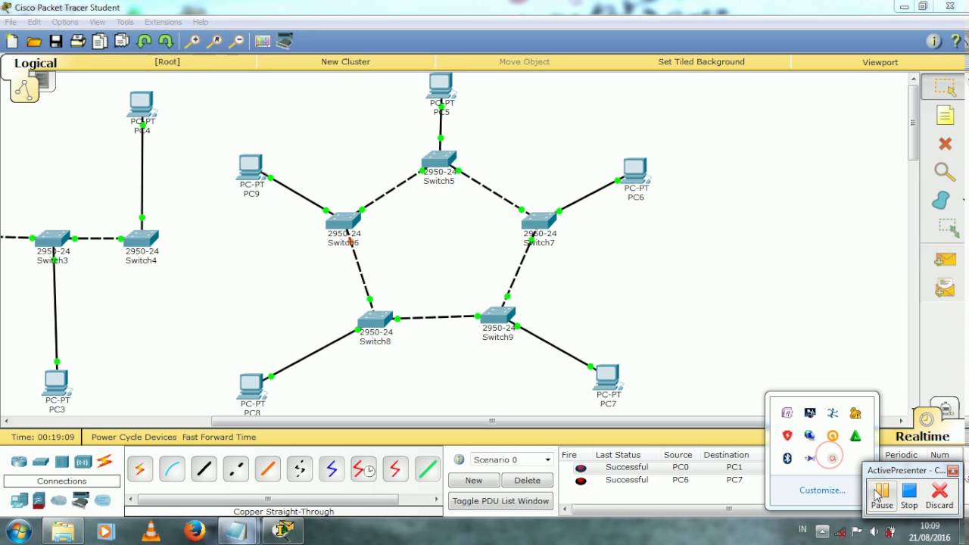Open the custom devices dialog icon
The height and width of the screenshot is (545, 969).
click(285, 42)
